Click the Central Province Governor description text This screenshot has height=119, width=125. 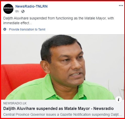point(62,114)
